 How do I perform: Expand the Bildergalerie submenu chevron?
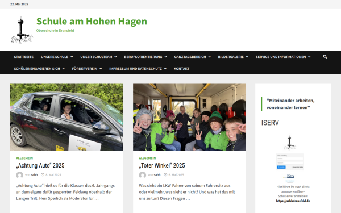pyautogui.click(x=247, y=57)
